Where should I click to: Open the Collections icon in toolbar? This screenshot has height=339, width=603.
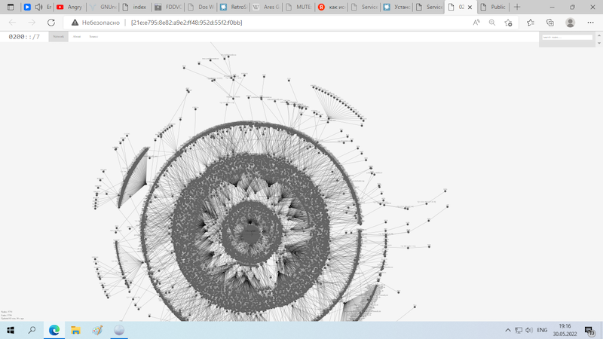(550, 23)
